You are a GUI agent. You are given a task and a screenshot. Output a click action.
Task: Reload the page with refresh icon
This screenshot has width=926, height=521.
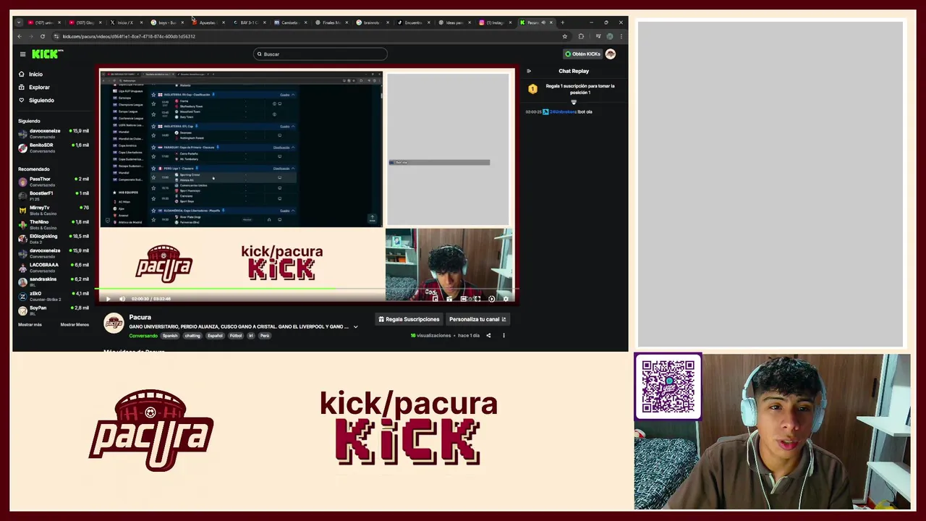(42, 36)
